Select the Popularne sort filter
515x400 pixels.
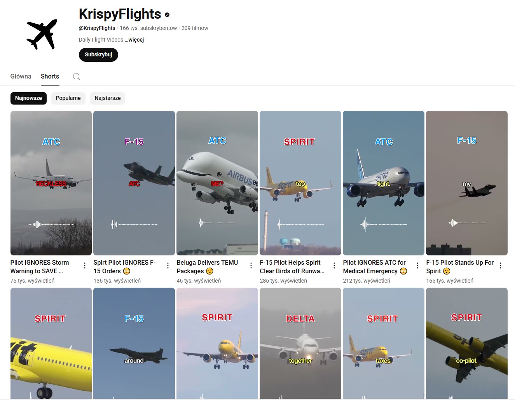coord(68,98)
